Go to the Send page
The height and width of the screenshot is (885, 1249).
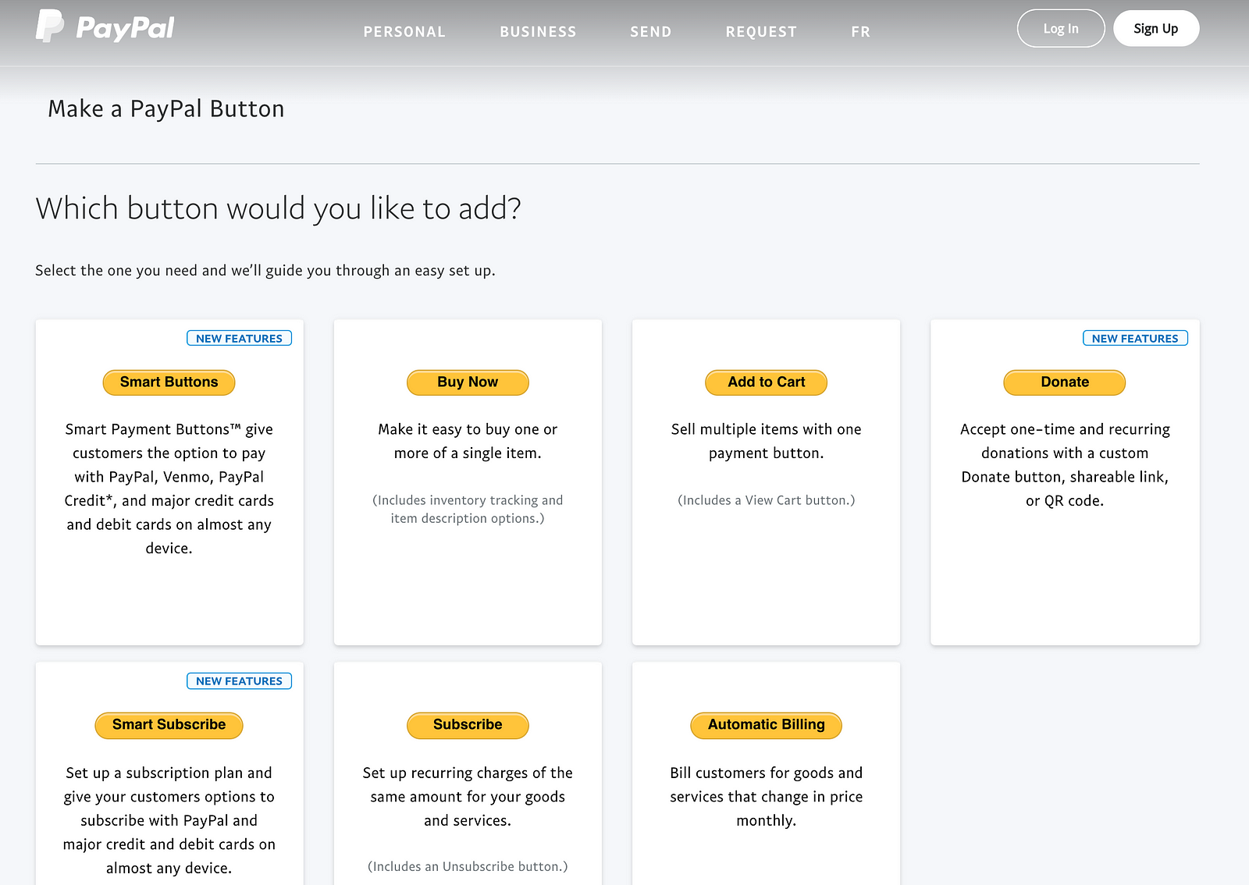pos(650,32)
